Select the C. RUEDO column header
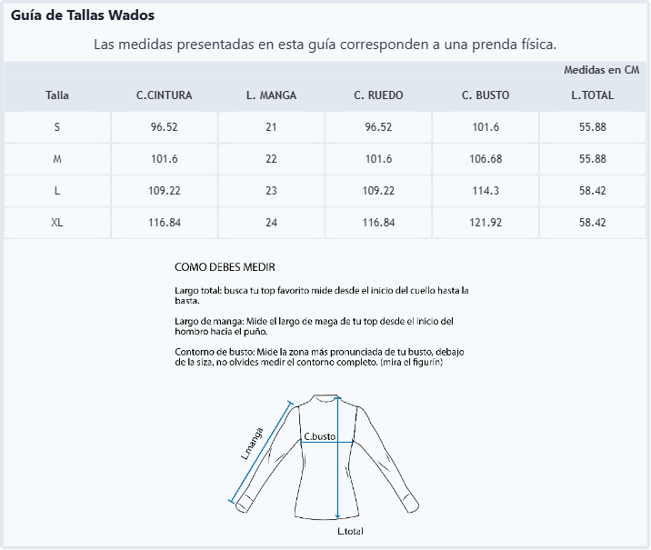651x550 pixels. click(378, 95)
